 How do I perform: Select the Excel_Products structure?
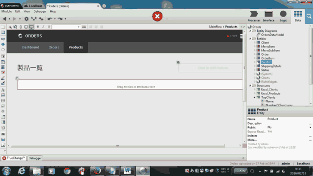pyautogui.click(x=270, y=93)
